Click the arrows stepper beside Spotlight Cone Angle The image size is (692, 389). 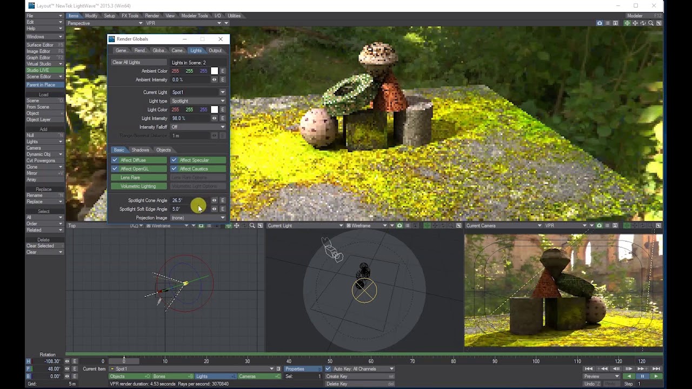(x=214, y=200)
